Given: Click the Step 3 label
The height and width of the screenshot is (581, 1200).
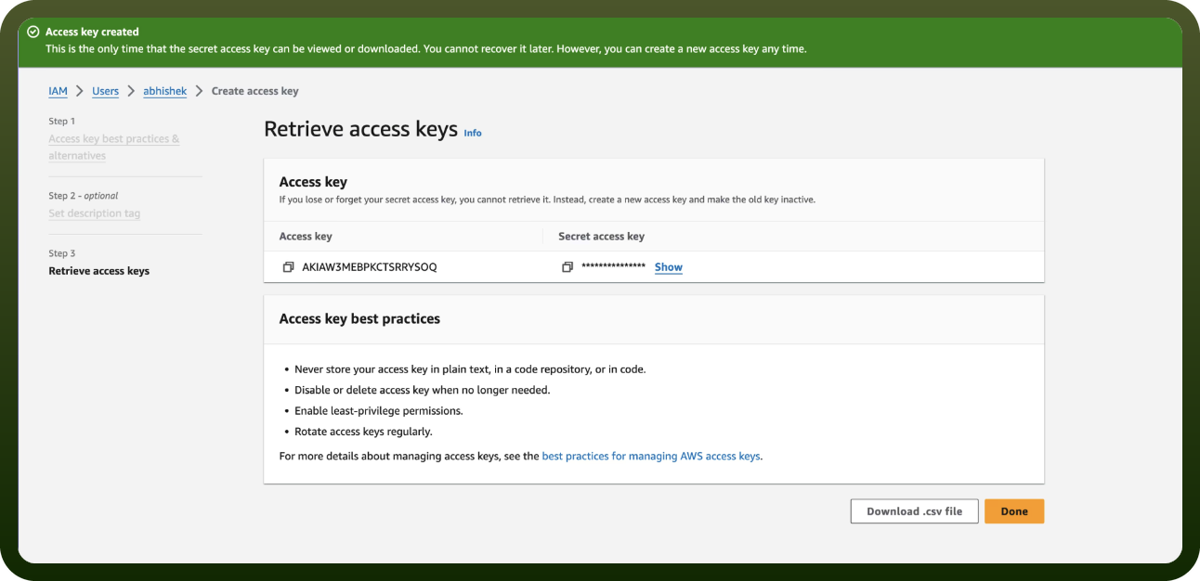Looking at the screenshot, I should (62, 253).
